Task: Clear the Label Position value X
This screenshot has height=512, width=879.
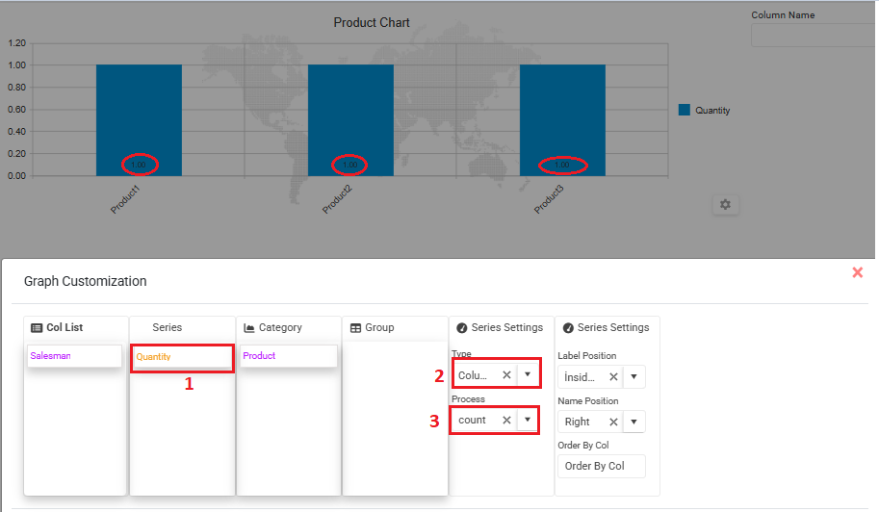Action: pyautogui.click(x=613, y=376)
